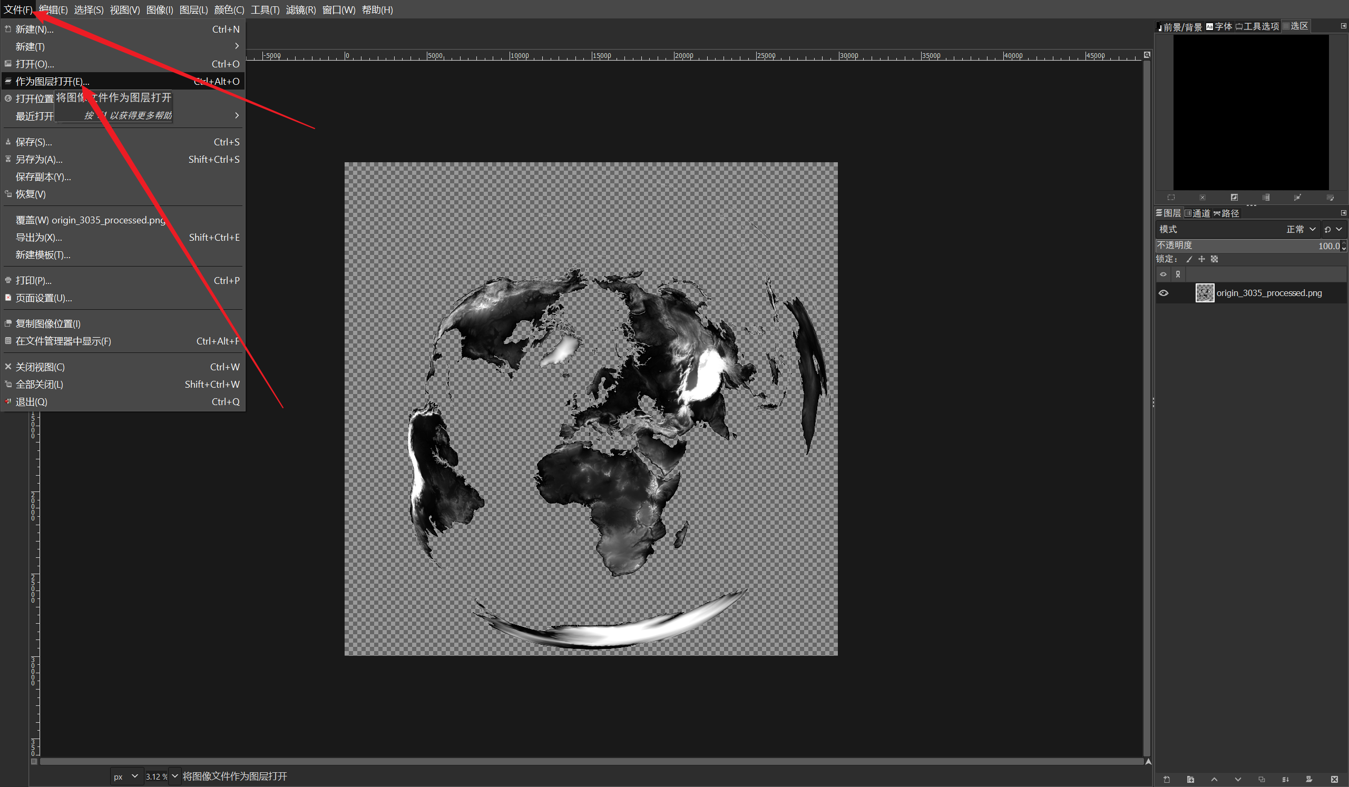Screen dimensions: 1349x787
Task: Open the layer mode group switcher dropdown
Action: tap(1334, 229)
